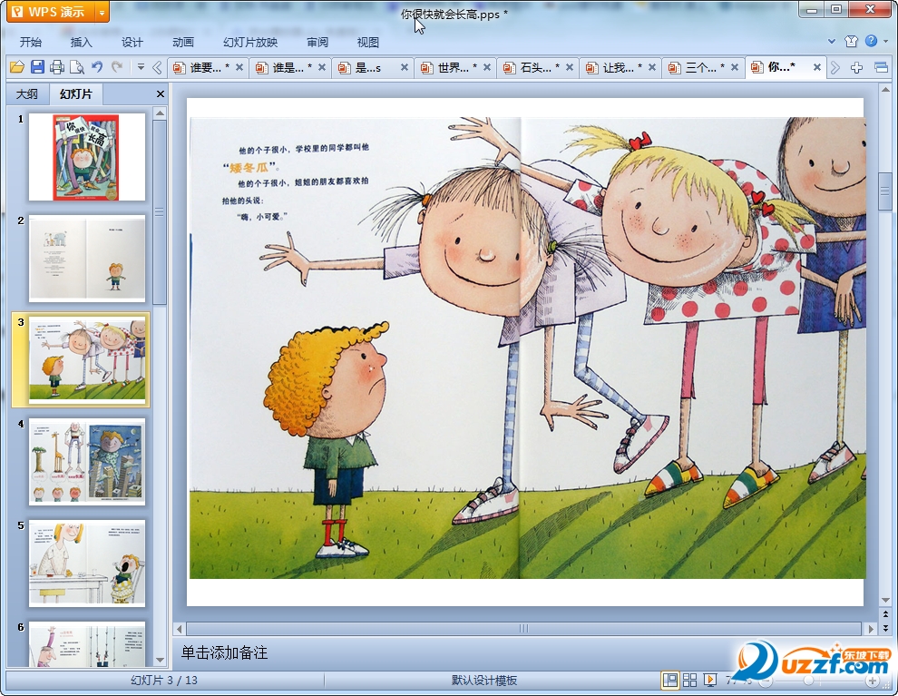This screenshot has height=696, width=898.
Task: Switch to slide sorter view
Action: [689, 680]
